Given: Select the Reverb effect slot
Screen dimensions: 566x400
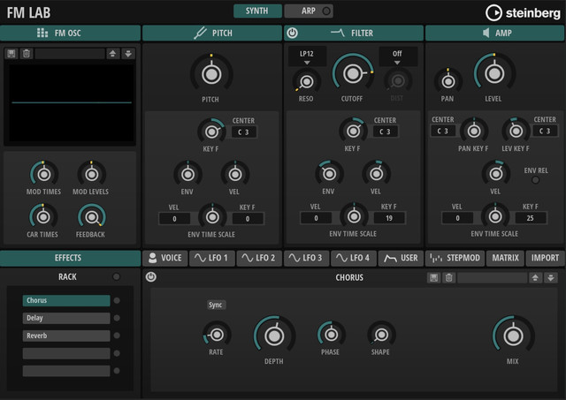Looking at the screenshot, I should tap(66, 336).
